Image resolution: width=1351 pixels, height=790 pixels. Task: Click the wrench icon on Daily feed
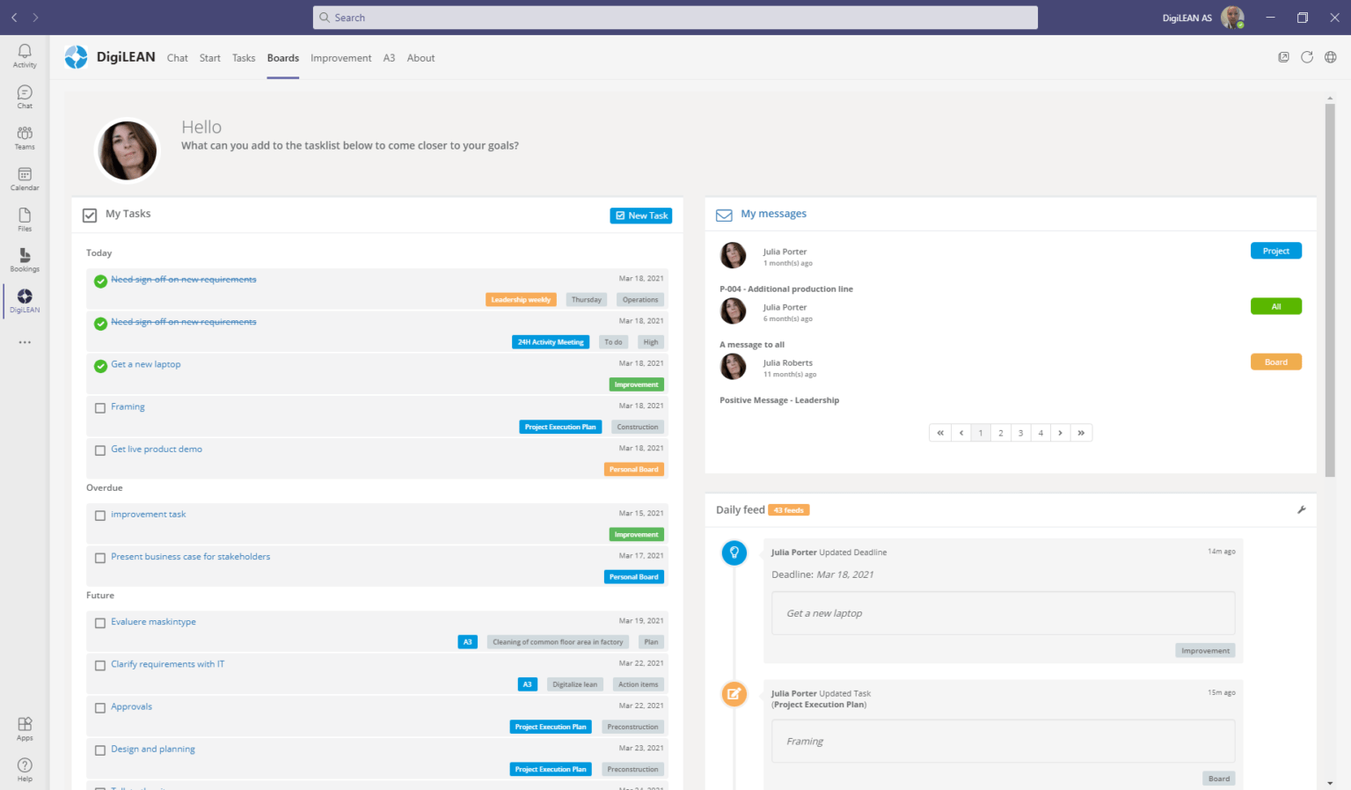1301,508
